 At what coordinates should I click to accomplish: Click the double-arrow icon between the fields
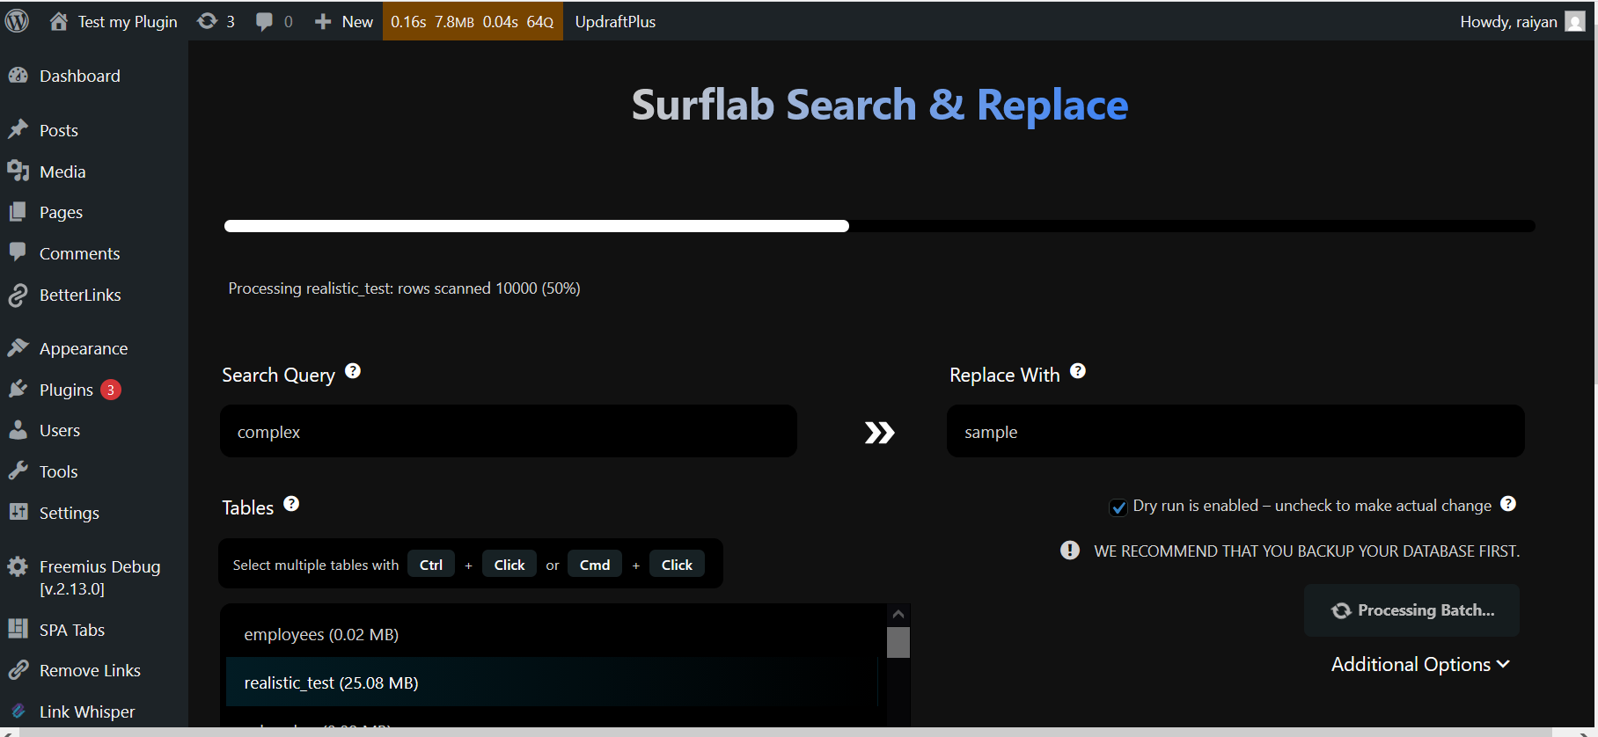pyautogui.click(x=879, y=432)
